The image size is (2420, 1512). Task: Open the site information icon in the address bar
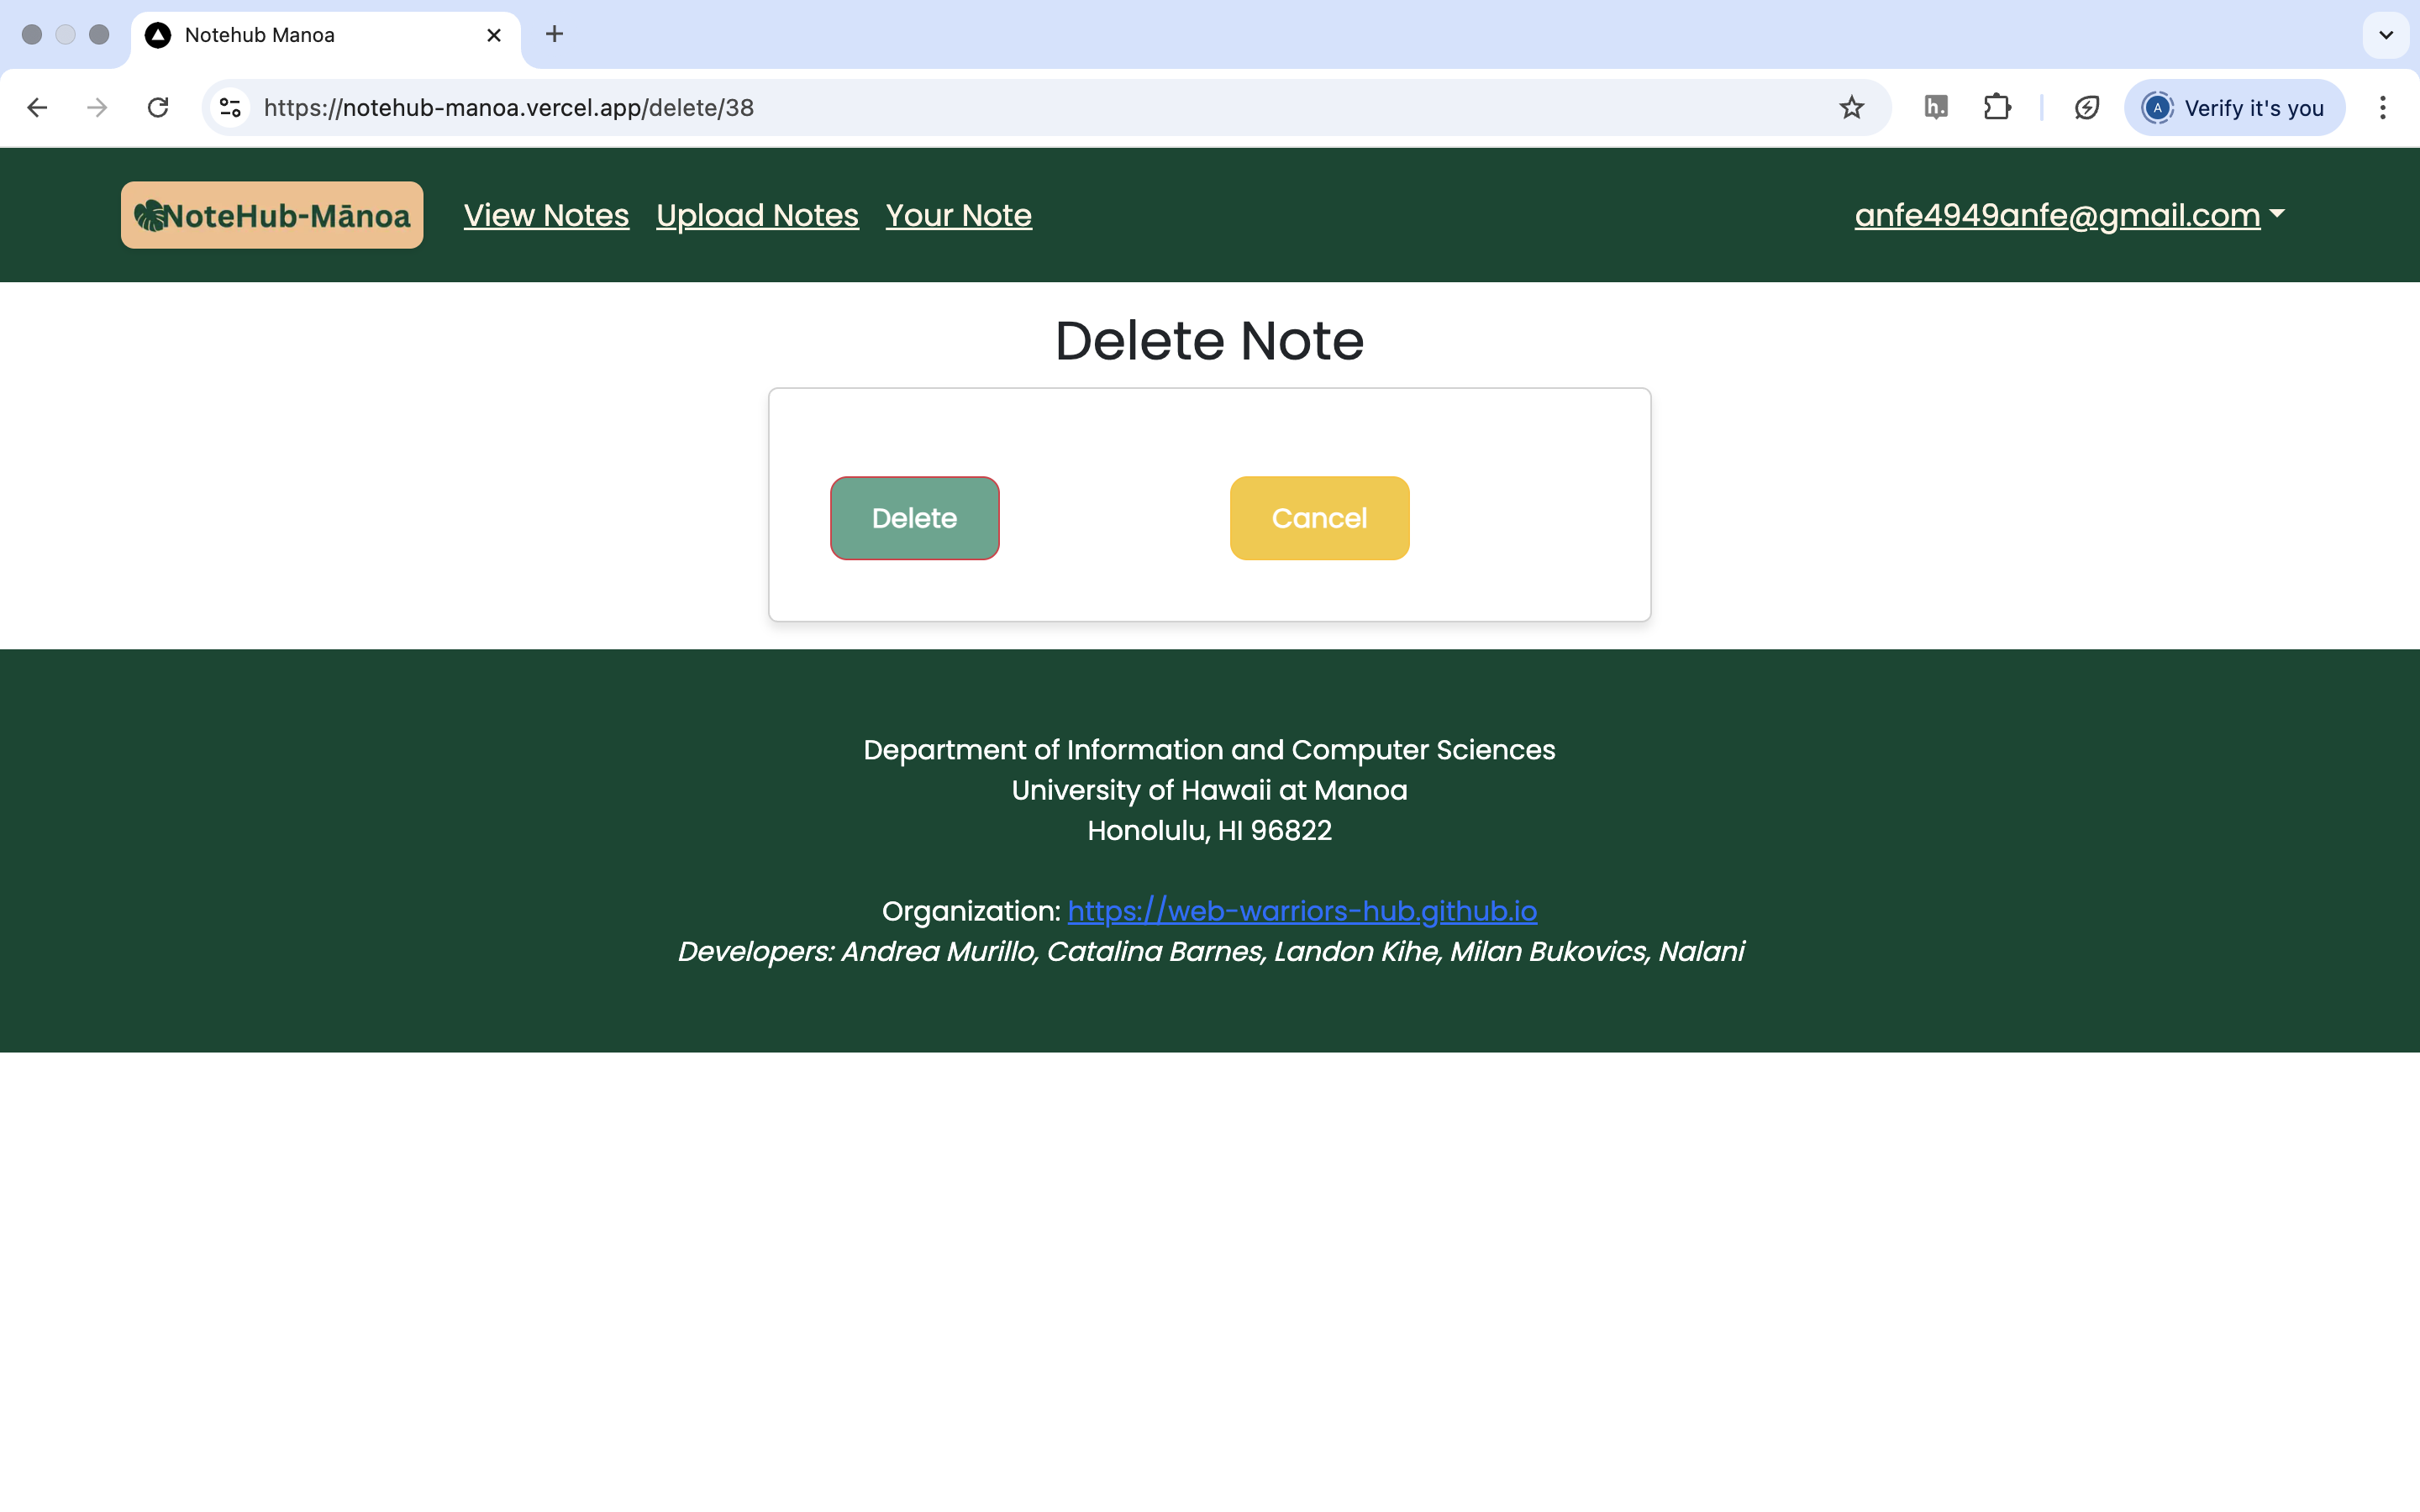tap(230, 107)
